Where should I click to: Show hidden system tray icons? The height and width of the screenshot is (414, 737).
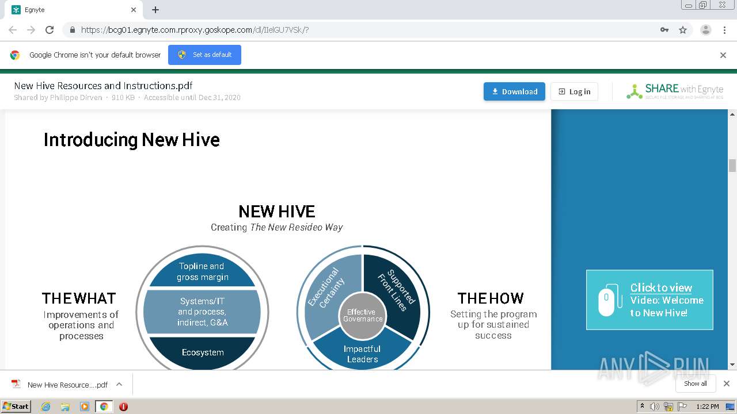point(642,407)
